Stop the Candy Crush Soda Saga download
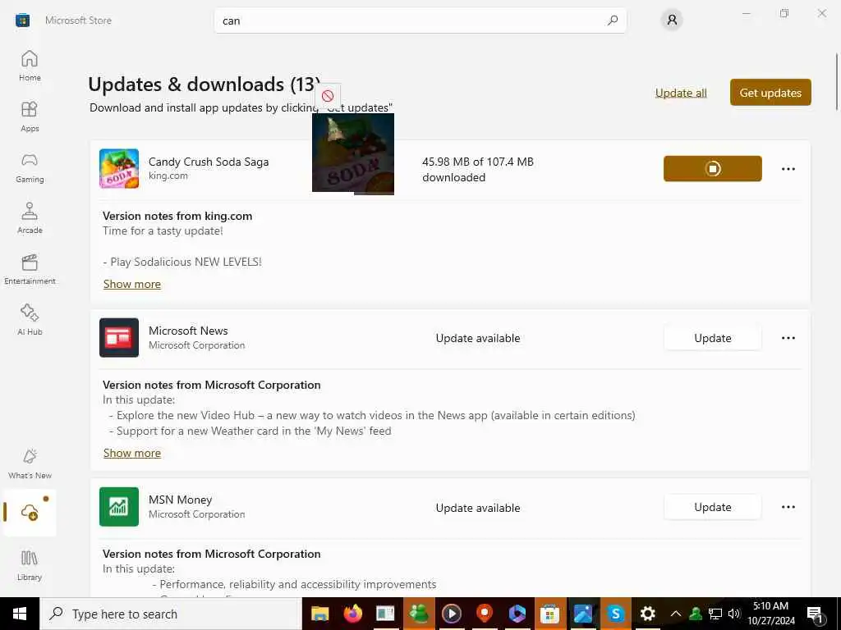841x630 pixels. coord(712,169)
